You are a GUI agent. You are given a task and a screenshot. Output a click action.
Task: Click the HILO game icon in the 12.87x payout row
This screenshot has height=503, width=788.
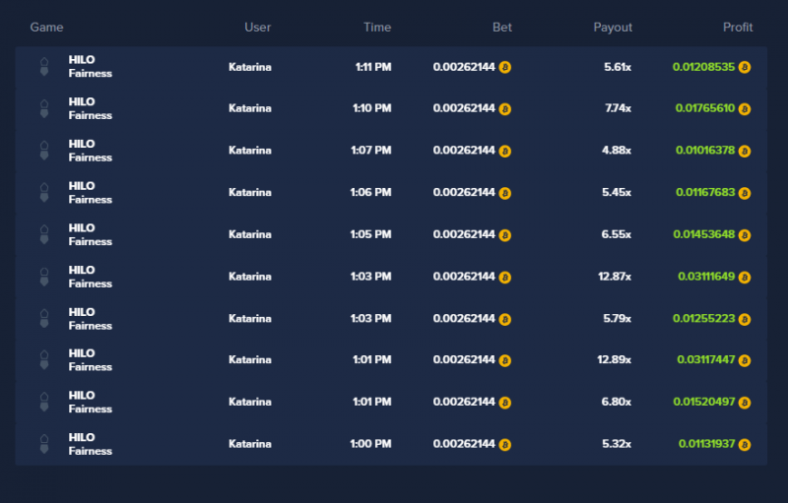tap(44, 278)
